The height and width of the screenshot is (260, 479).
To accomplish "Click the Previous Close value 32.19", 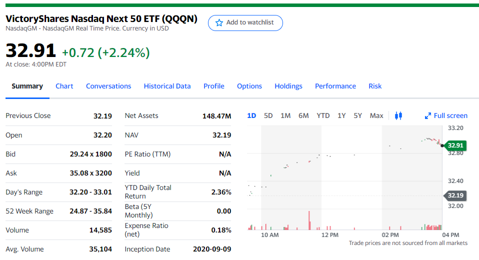I will 102,116.
